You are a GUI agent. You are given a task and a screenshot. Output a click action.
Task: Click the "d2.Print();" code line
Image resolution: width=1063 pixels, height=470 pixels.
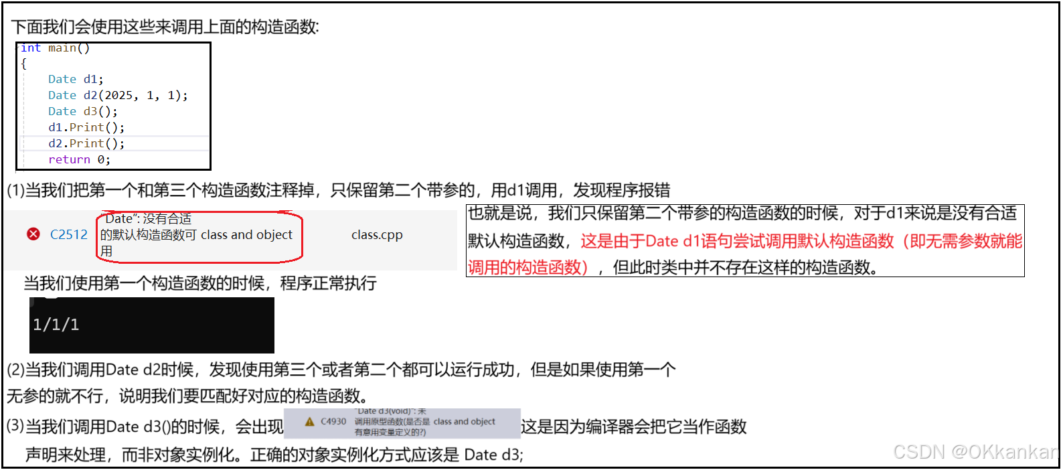86,143
